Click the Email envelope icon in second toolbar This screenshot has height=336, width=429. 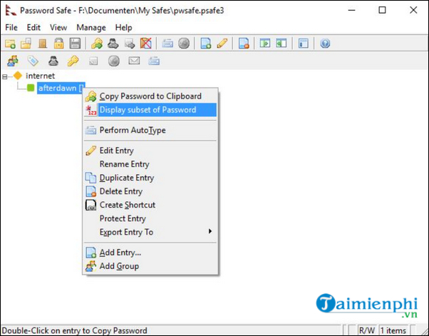click(134, 61)
